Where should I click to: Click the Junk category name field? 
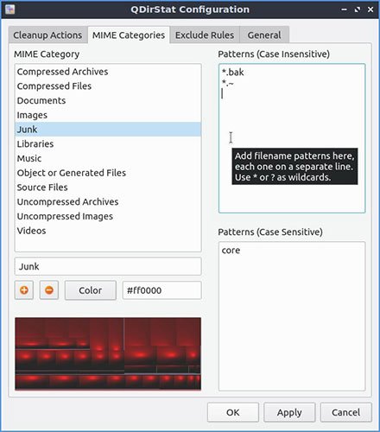pyautogui.click(x=108, y=266)
